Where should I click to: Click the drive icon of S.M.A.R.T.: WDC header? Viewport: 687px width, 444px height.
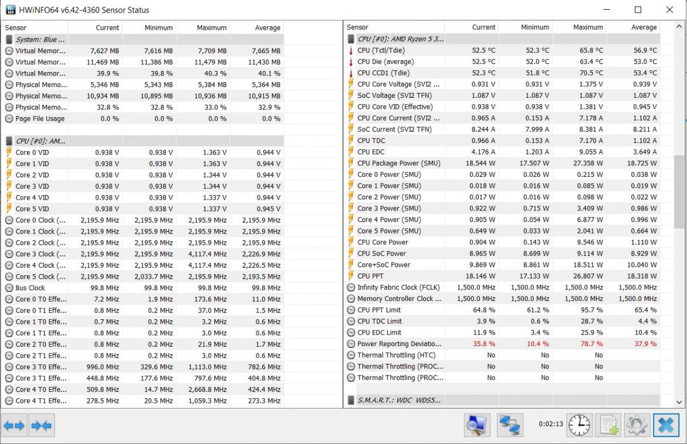pos(352,400)
